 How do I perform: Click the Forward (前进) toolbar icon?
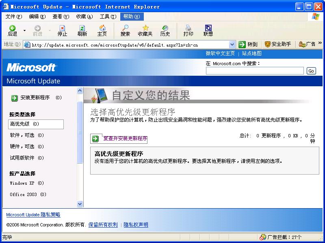coord(37,28)
